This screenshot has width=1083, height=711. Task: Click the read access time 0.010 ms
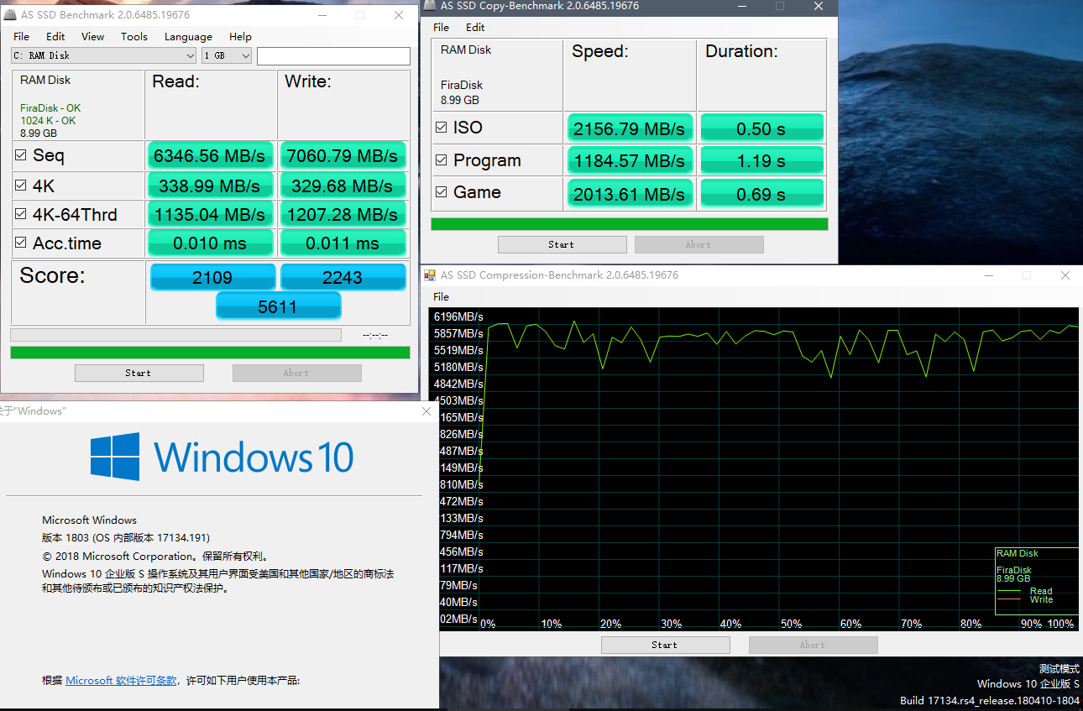tap(211, 243)
